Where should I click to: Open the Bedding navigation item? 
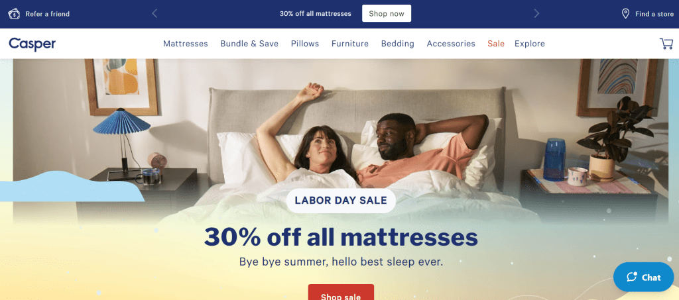[x=398, y=44]
